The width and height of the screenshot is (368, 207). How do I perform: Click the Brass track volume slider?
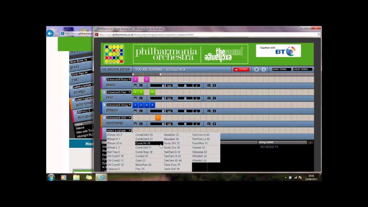click(x=157, y=86)
